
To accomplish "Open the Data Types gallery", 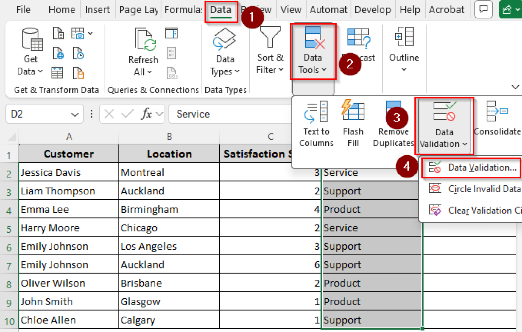I will (225, 51).
